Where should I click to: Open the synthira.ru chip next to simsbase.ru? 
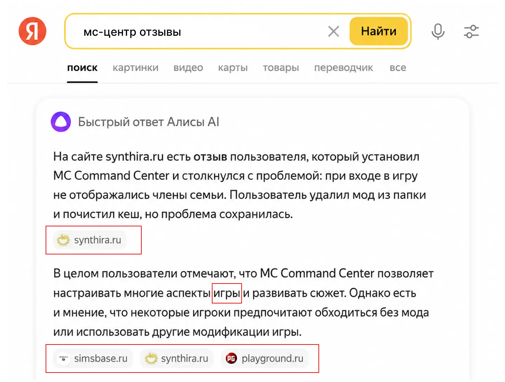tap(177, 359)
